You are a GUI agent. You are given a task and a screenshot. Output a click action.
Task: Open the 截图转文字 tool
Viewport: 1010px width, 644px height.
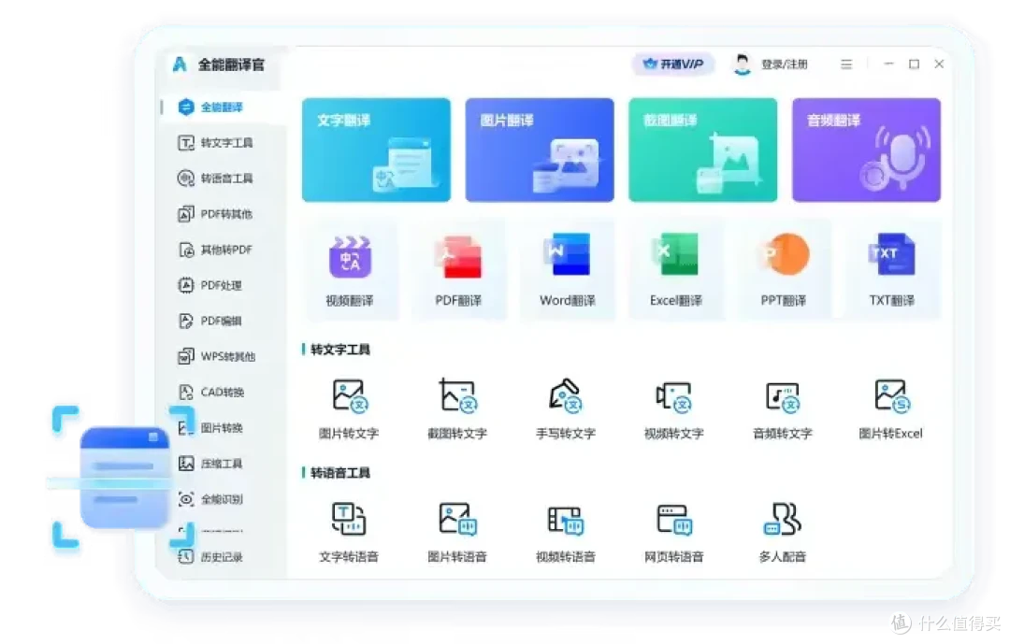(457, 409)
